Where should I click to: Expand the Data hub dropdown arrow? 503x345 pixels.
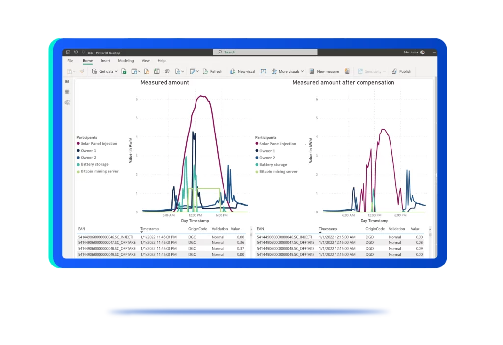(139, 71)
